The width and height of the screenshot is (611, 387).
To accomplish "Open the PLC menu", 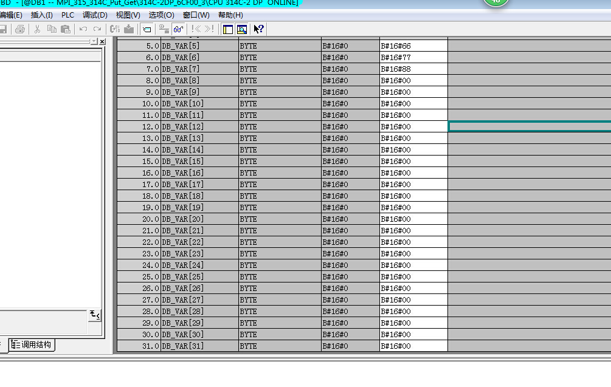I will point(67,15).
